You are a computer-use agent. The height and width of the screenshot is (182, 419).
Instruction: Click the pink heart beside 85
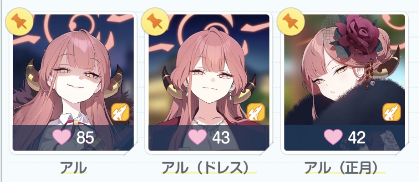coord(62,137)
